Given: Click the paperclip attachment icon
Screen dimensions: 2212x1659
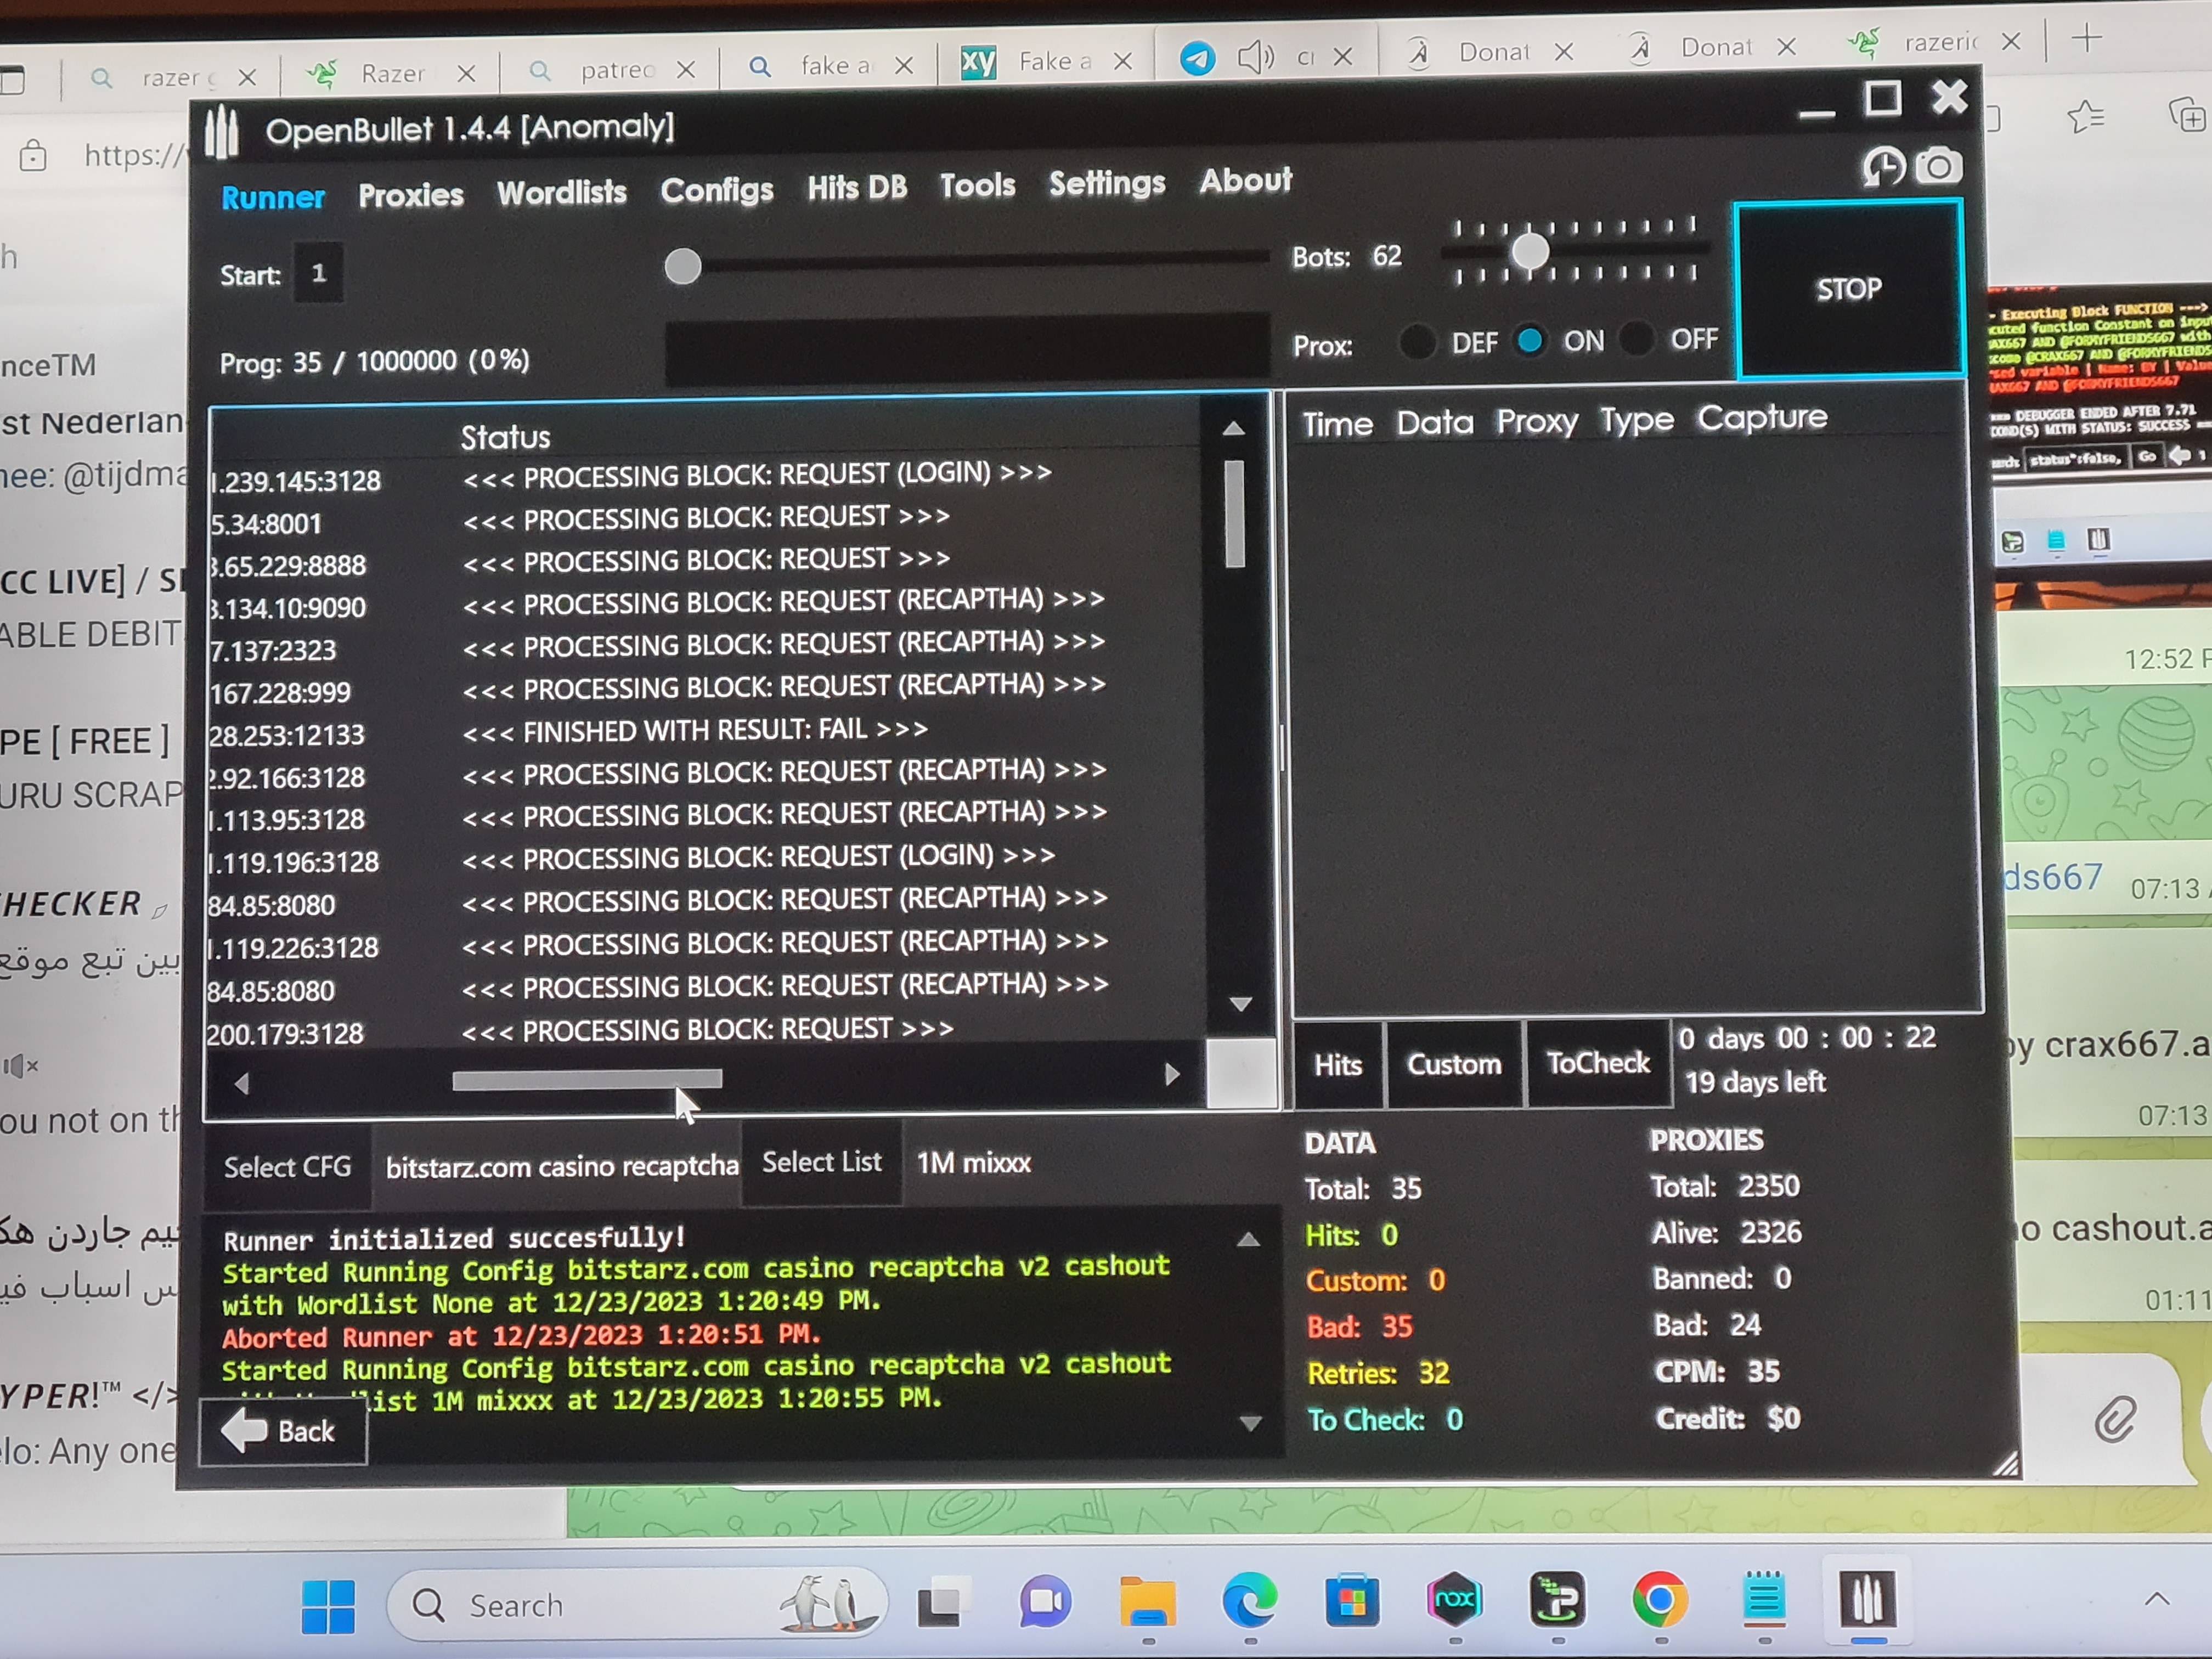Looking at the screenshot, I should click(2115, 1419).
